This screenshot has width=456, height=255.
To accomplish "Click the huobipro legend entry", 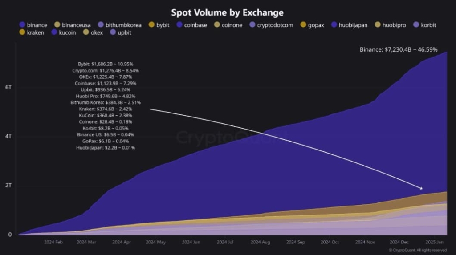I will pyautogui.click(x=390, y=25).
